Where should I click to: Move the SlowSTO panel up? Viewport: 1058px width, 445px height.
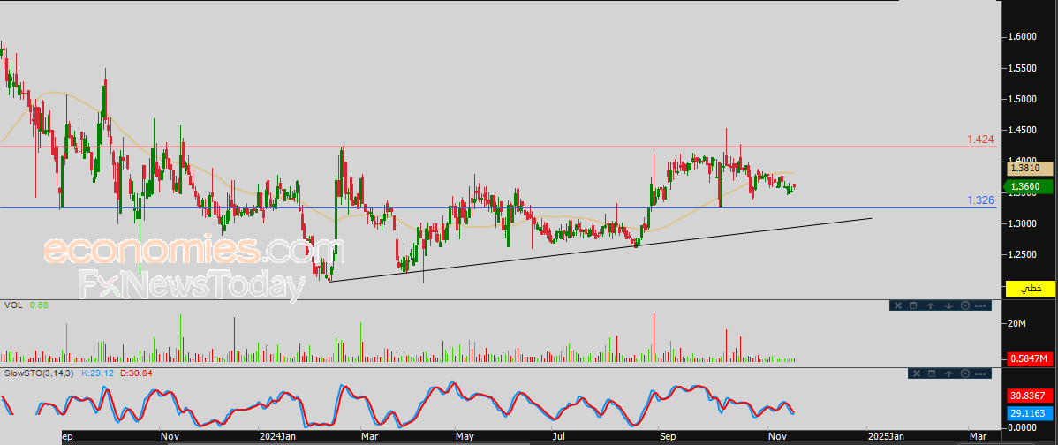coord(948,373)
